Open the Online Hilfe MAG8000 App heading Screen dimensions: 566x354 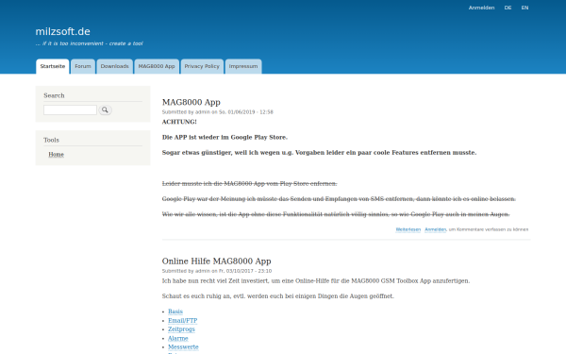(217, 261)
